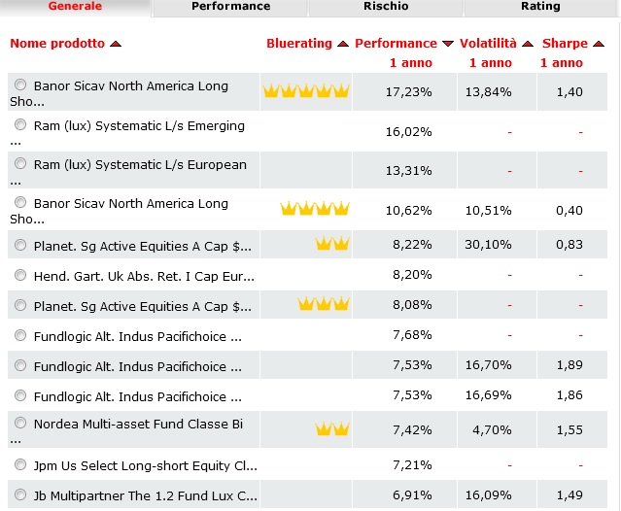Click the 0,40 Sharpe value
The height and width of the screenshot is (511, 621).
[569, 210]
